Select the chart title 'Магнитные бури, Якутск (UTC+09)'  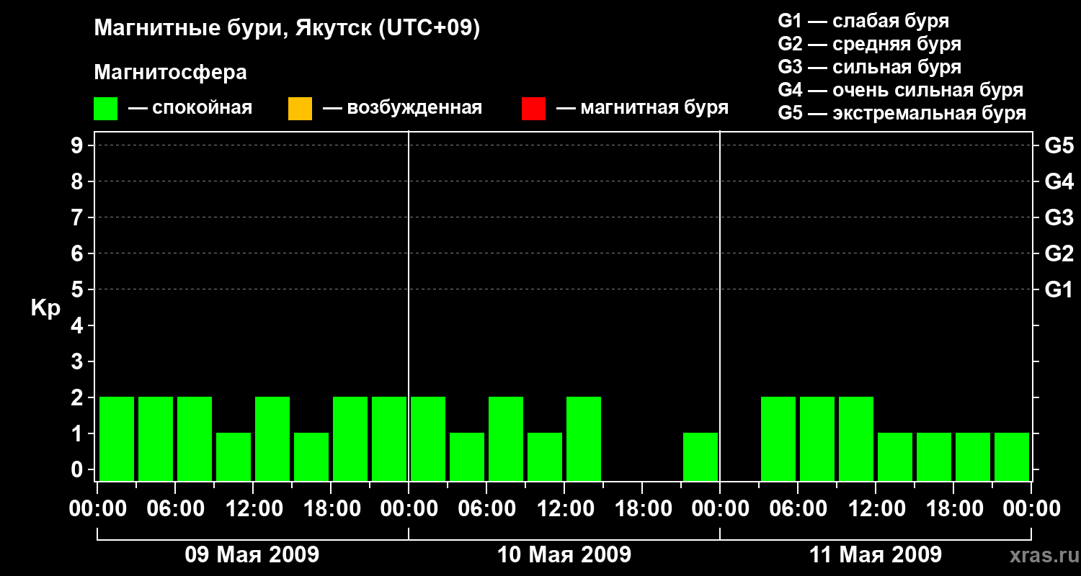pos(287,30)
